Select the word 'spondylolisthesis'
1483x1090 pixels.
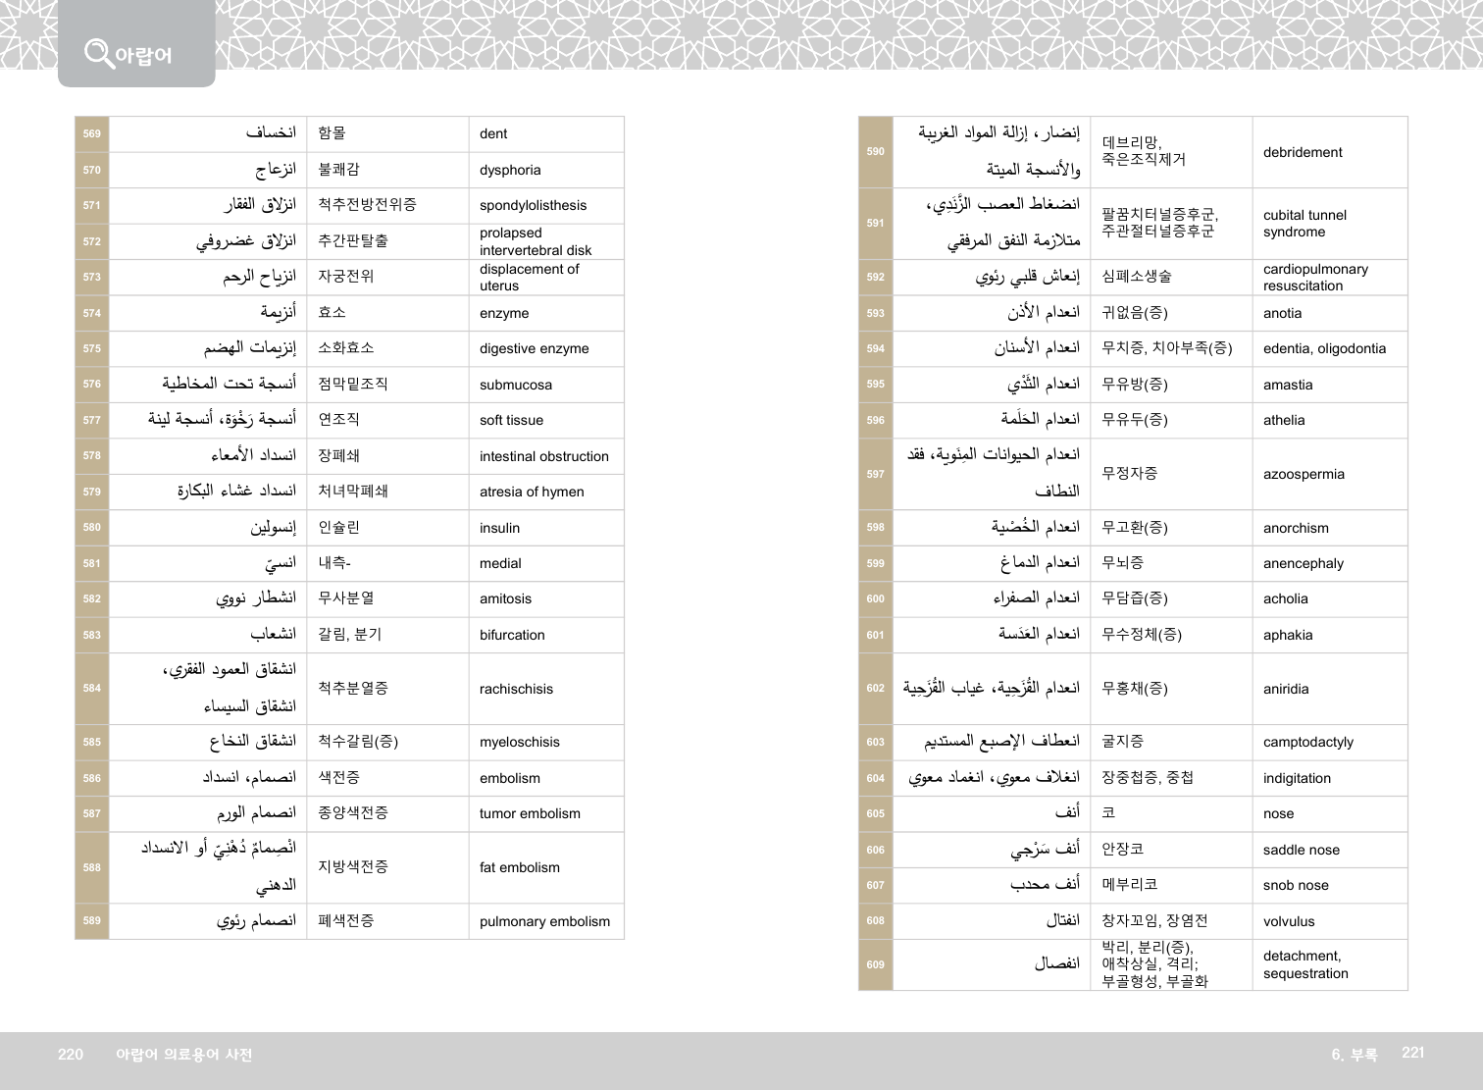(x=533, y=206)
